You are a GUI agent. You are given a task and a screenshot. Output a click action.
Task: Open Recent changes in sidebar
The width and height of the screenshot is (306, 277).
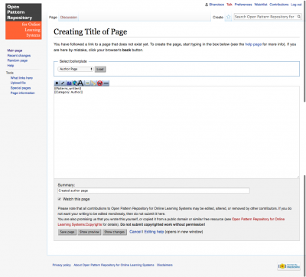click(x=19, y=56)
